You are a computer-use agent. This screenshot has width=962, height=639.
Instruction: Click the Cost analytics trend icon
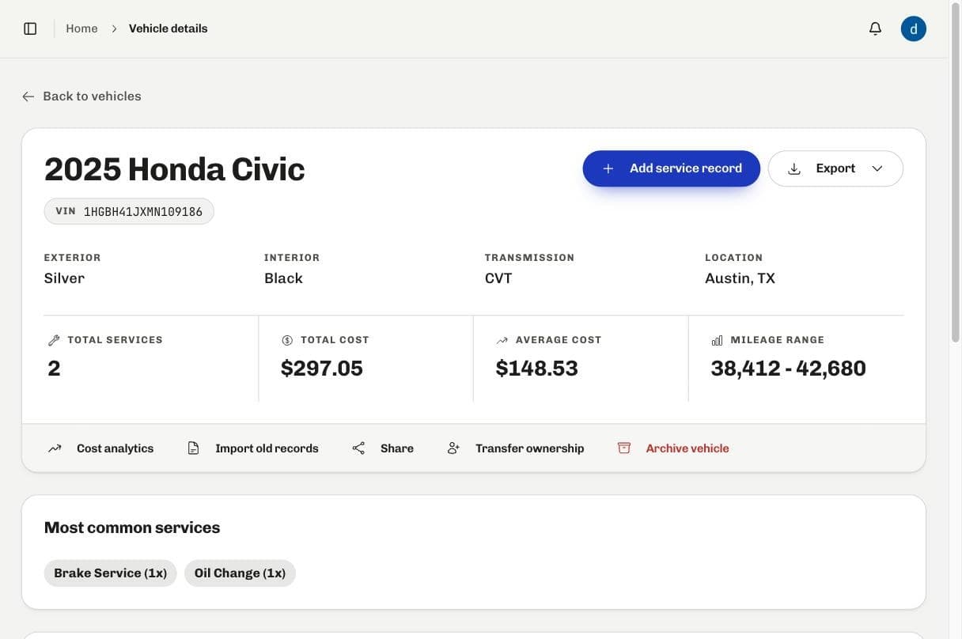coord(55,448)
